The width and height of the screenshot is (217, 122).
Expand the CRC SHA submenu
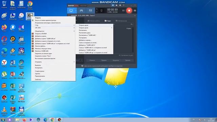pos(54,28)
